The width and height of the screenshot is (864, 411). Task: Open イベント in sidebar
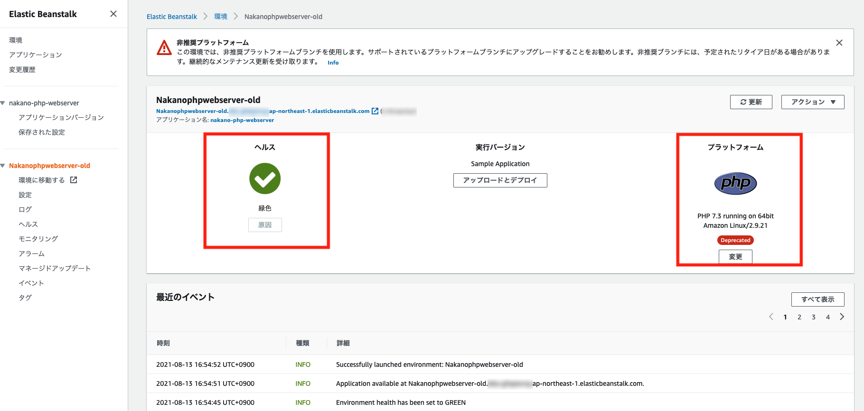tap(31, 283)
